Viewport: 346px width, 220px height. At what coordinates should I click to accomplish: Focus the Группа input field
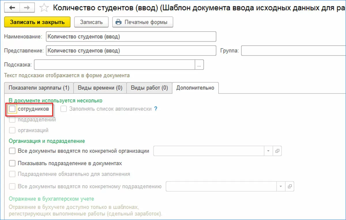tap(293, 51)
